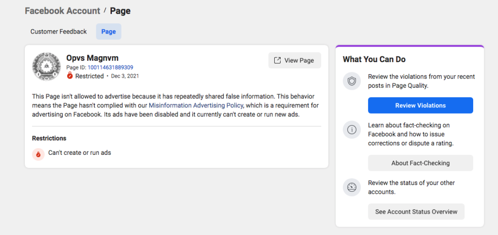Click the red restriction icon beside Can't create ads
Viewport: 498px width, 235px height.
[38, 154]
